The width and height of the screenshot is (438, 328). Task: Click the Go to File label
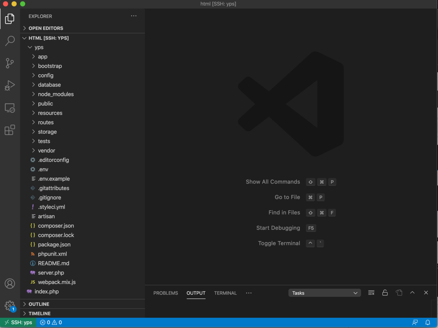[x=287, y=197]
